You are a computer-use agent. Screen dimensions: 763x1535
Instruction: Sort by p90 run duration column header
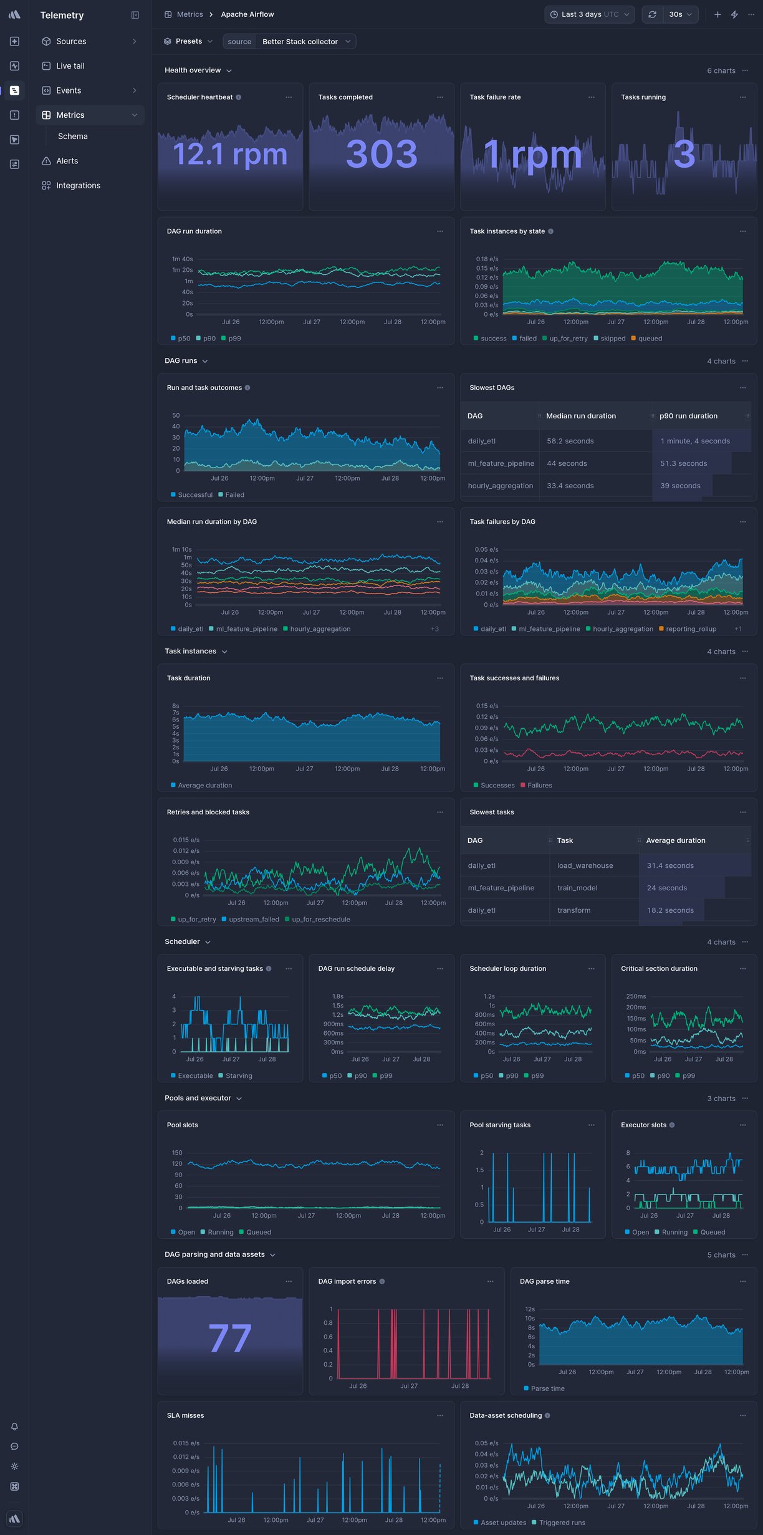point(688,416)
